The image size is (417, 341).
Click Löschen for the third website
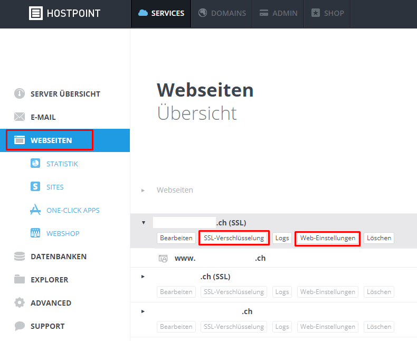pos(379,327)
